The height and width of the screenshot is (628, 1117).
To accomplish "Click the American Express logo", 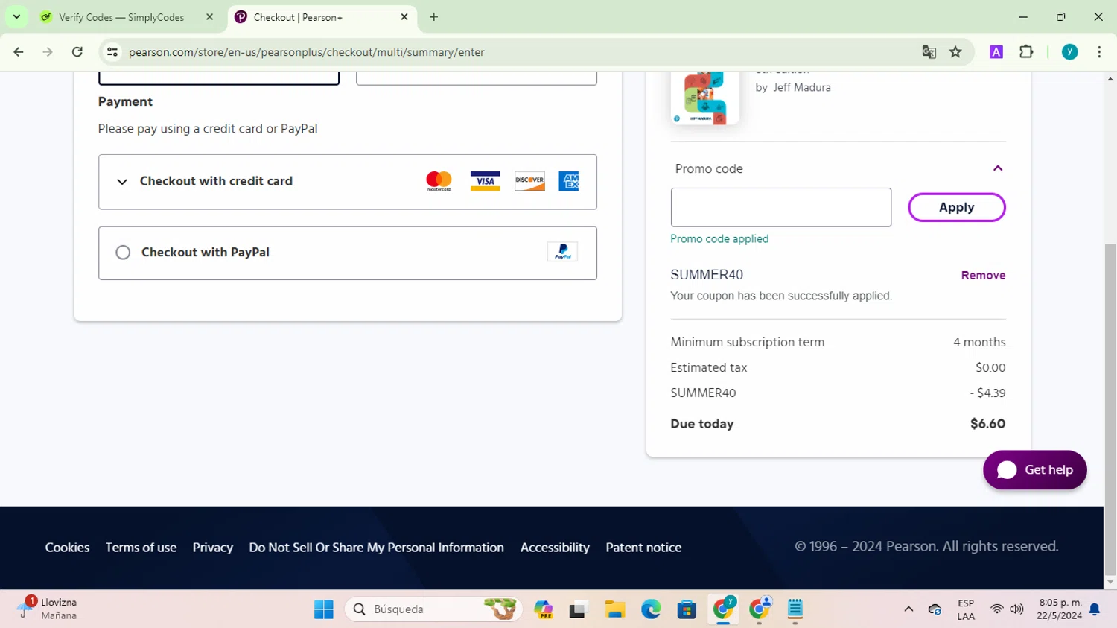I will click(569, 181).
